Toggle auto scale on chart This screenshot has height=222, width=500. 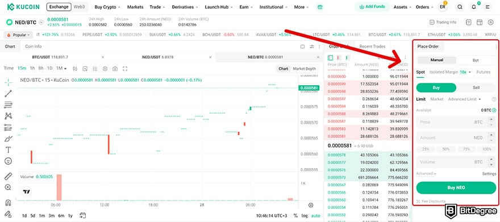[x=315, y=216]
